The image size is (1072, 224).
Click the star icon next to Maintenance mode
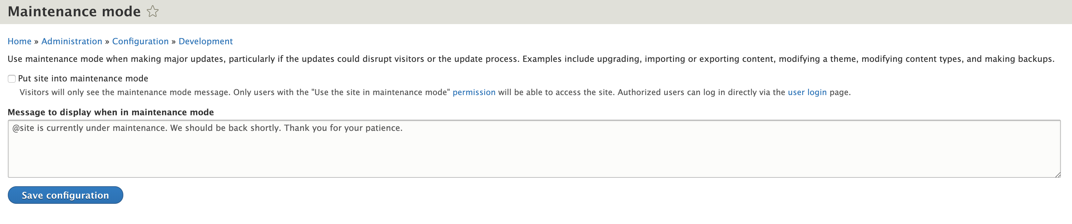point(153,12)
